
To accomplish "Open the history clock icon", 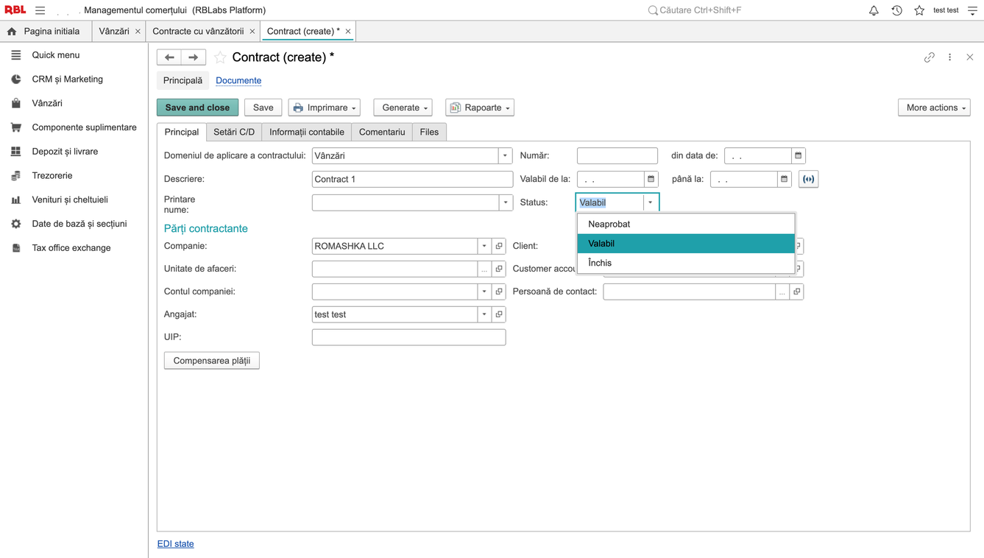I will [x=896, y=10].
